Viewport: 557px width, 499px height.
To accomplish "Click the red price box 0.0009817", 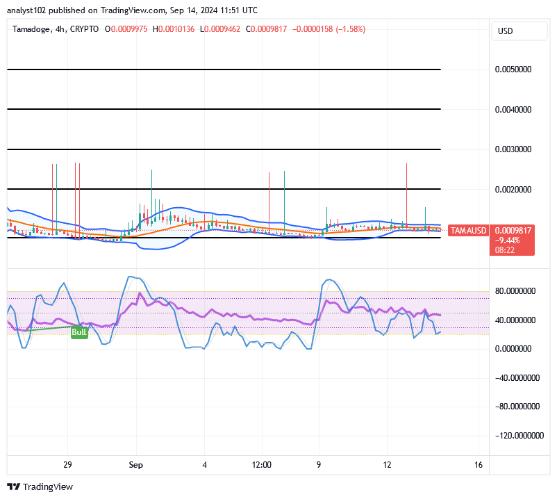I will click(x=512, y=230).
